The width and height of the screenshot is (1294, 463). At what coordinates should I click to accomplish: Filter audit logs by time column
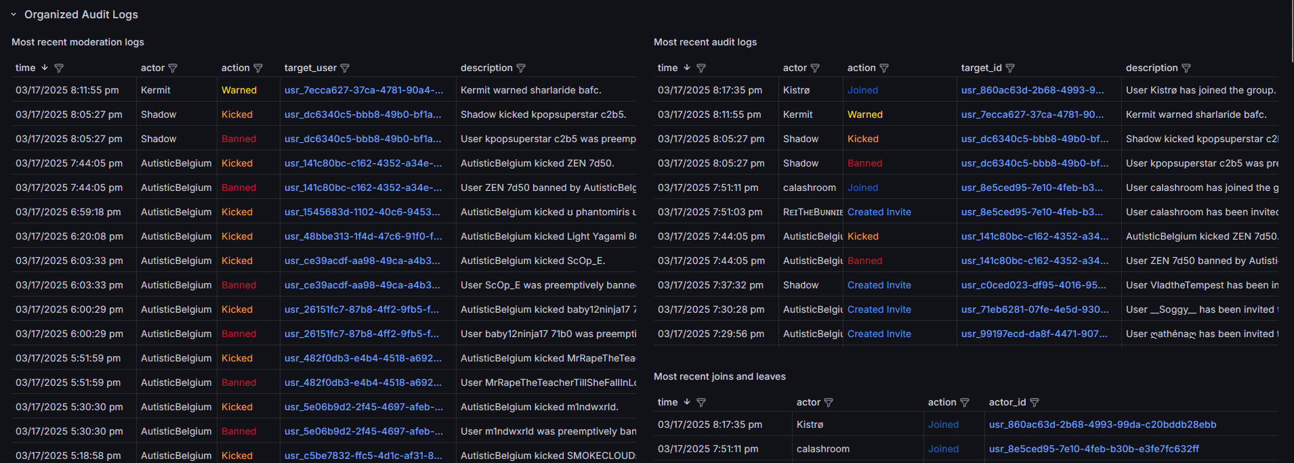pos(701,68)
